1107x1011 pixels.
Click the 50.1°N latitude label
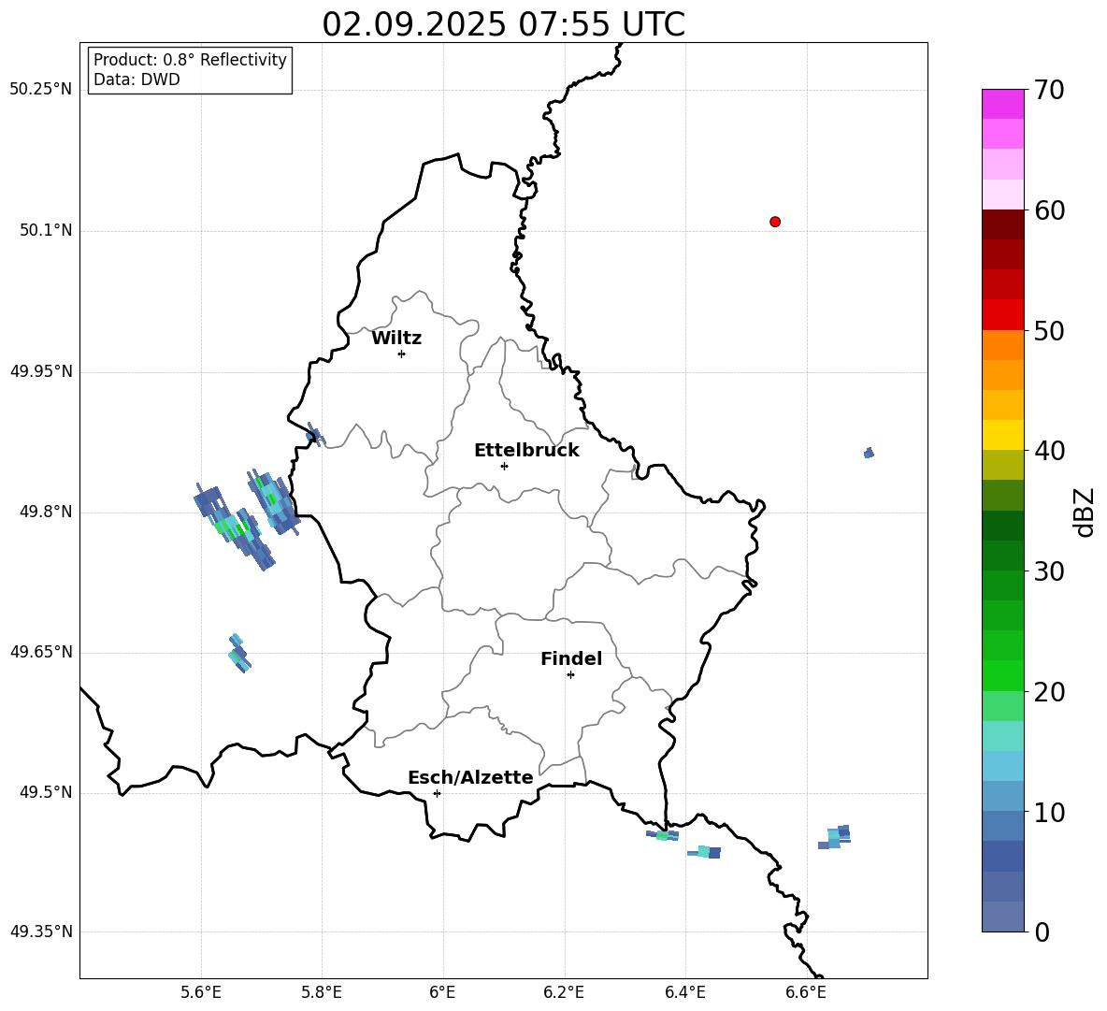pyautogui.click(x=47, y=230)
